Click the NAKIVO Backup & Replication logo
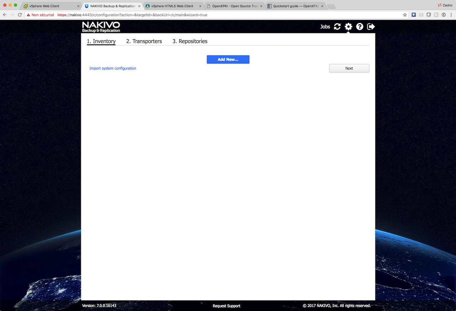 coord(101,27)
